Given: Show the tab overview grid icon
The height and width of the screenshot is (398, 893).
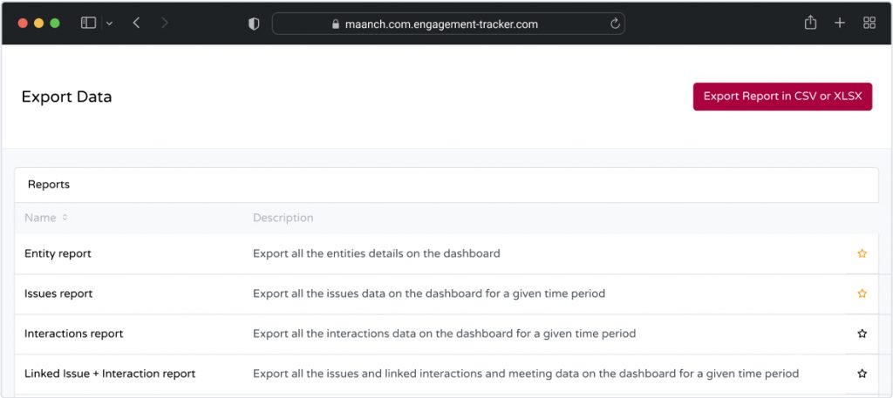Looking at the screenshot, I should pyautogui.click(x=869, y=23).
